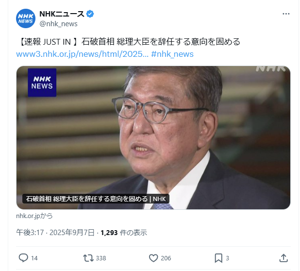The height and width of the screenshot is (271, 300).
Task: View the 1,293 件の表示 view count
Action: (x=124, y=233)
